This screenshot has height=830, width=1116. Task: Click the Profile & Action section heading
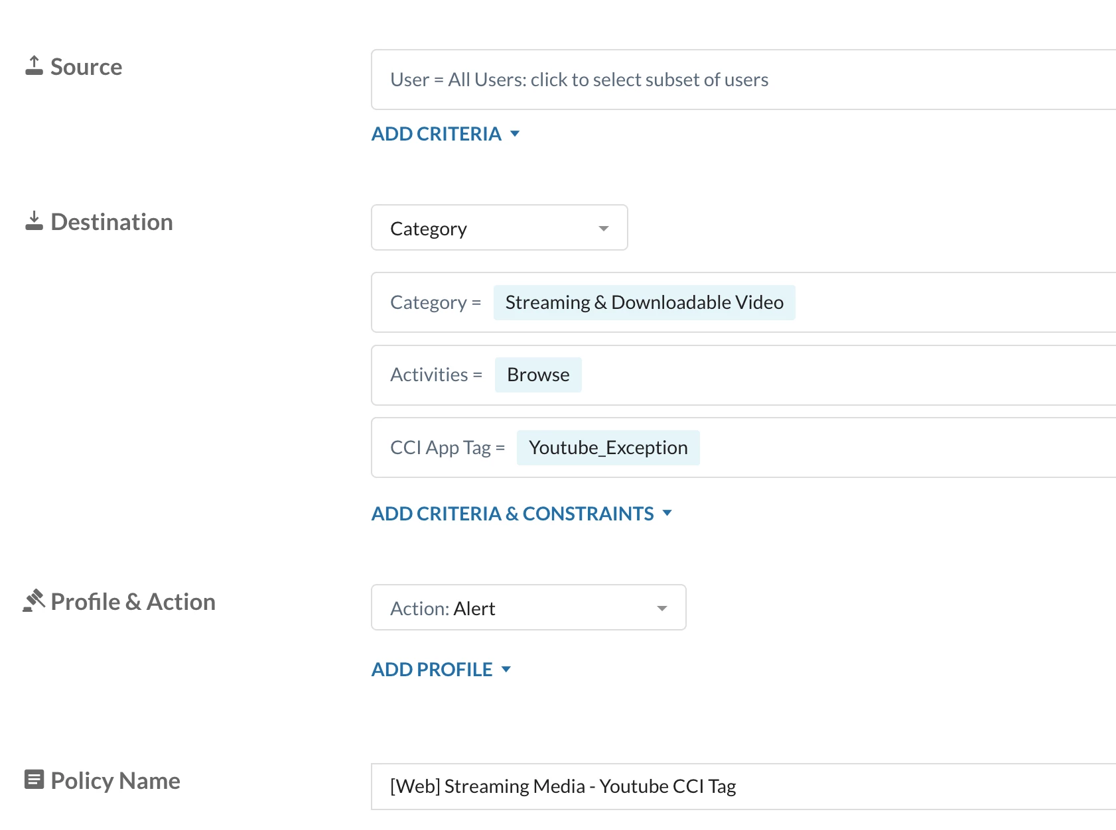133,602
